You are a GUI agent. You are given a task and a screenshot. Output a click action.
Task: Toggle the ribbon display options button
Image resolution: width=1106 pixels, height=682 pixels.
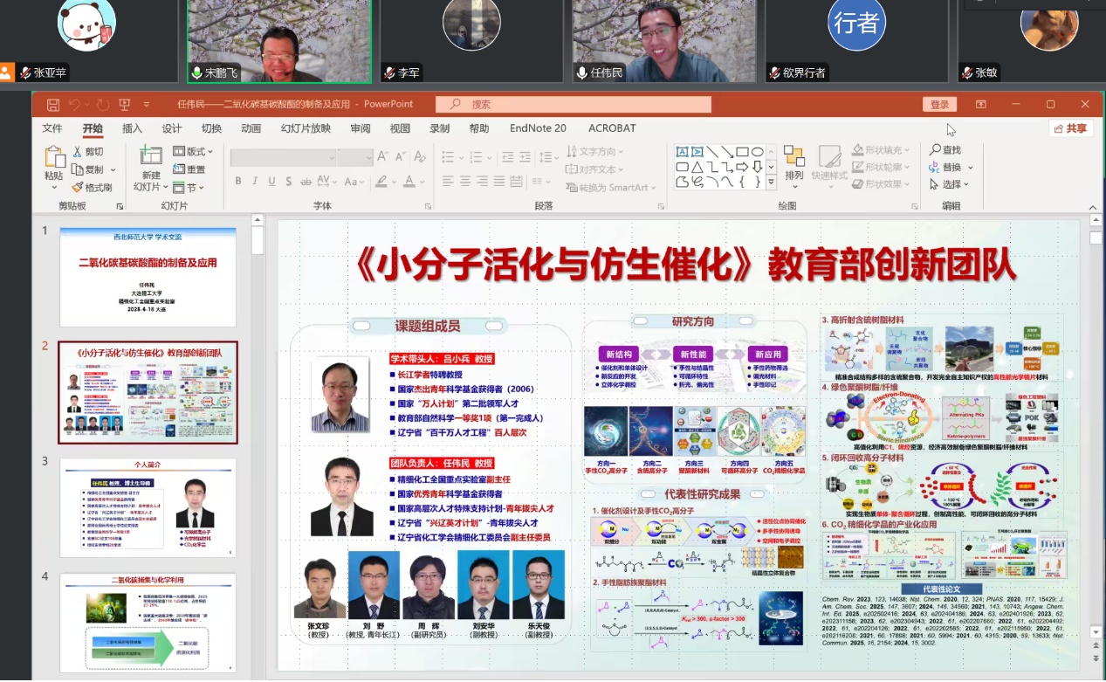tap(981, 105)
